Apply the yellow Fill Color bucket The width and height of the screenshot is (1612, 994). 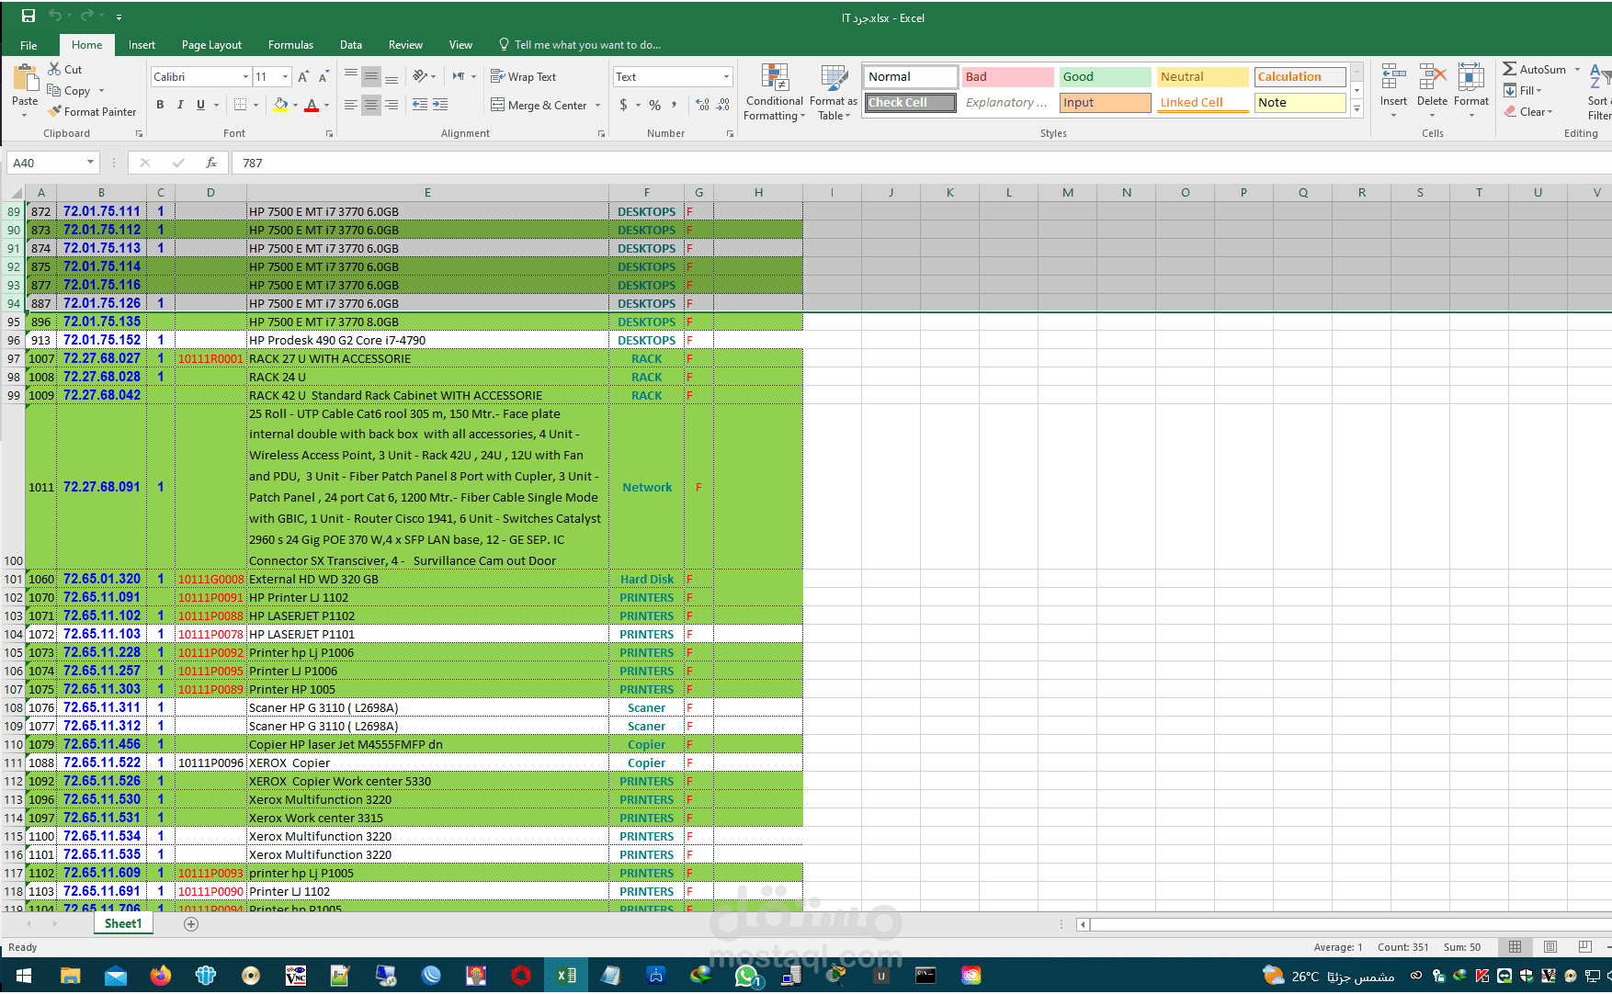280,105
